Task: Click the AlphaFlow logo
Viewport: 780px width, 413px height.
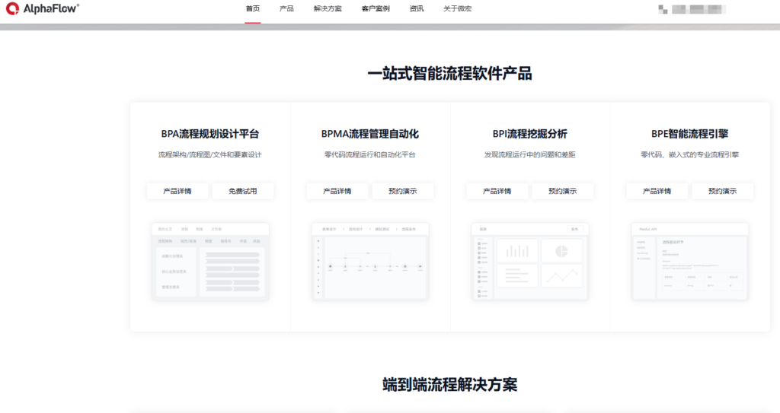Action: tap(43, 8)
